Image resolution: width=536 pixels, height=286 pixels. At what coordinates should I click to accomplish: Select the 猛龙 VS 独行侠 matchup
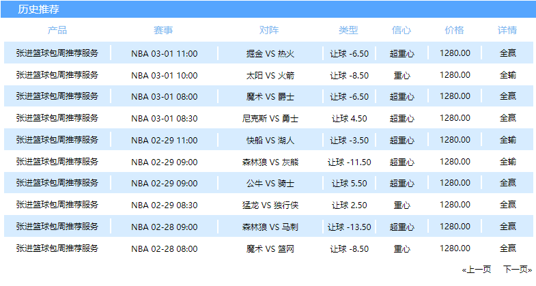click(x=270, y=205)
